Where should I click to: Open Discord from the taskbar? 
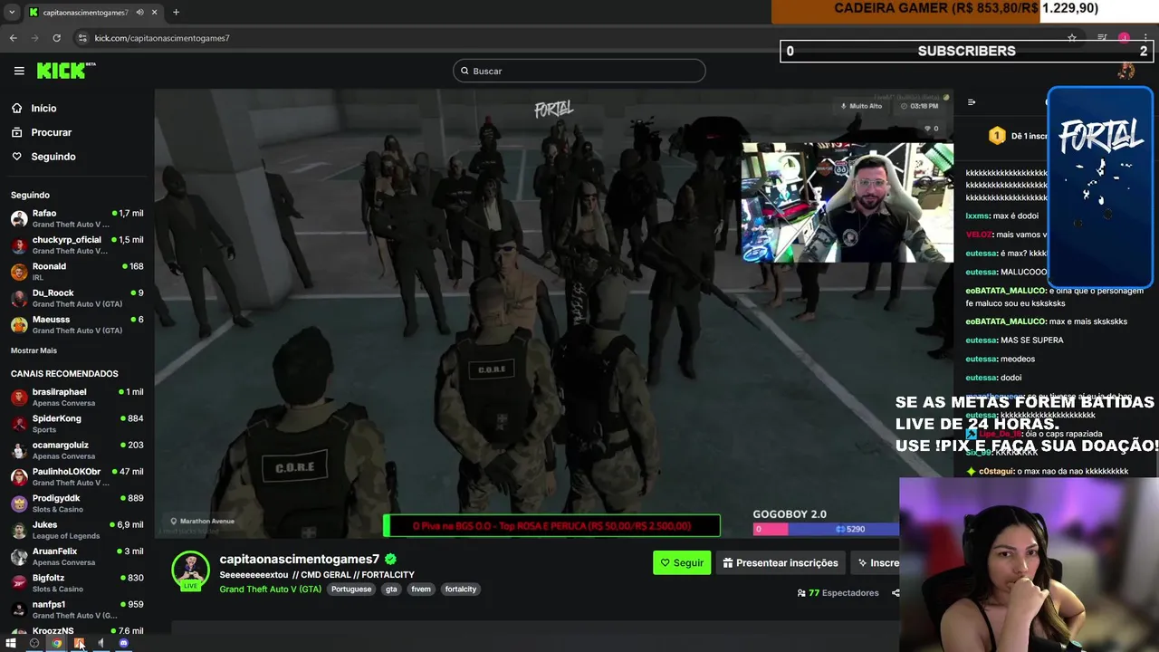pyautogui.click(x=123, y=643)
